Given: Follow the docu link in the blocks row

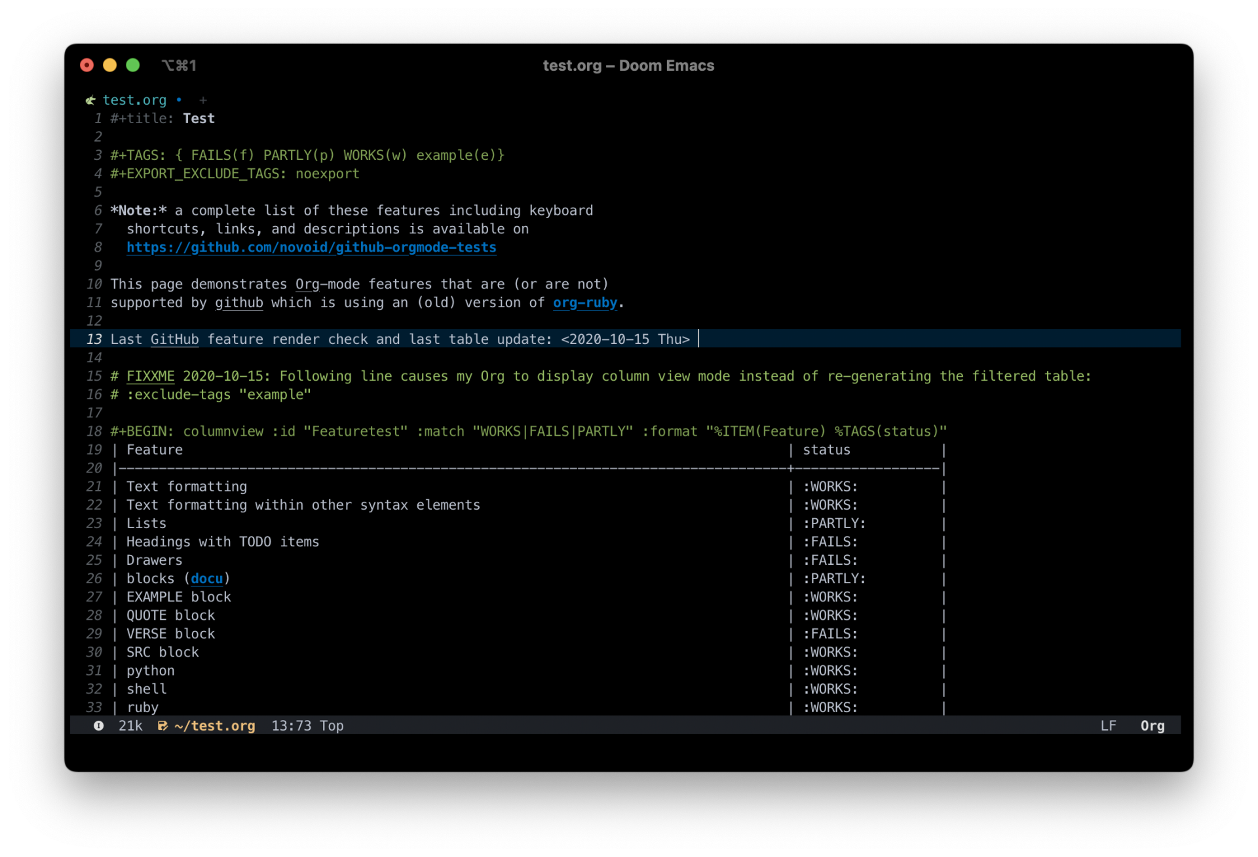Looking at the screenshot, I should pos(207,579).
